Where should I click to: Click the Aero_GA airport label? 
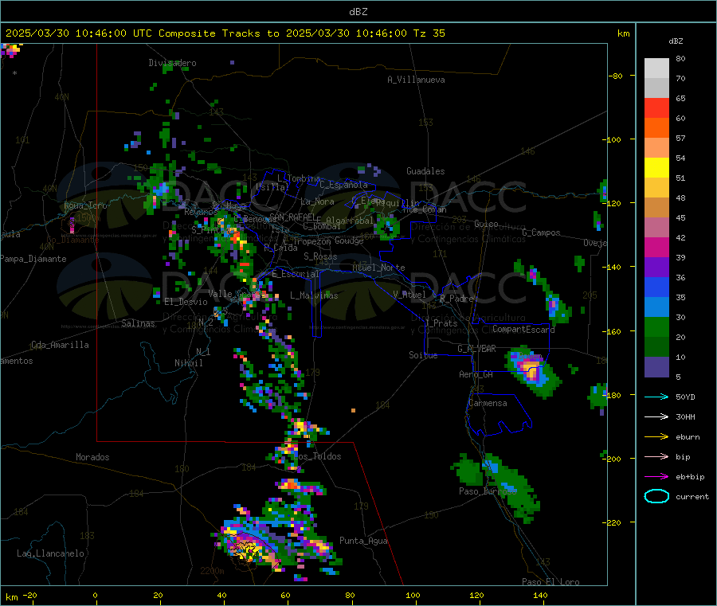pyautogui.click(x=476, y=374)
